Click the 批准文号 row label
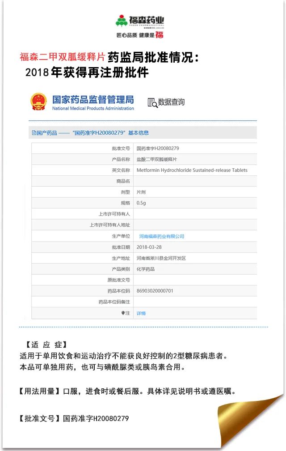The height and width of the screenshot is (451, 286). pos(121,149)
